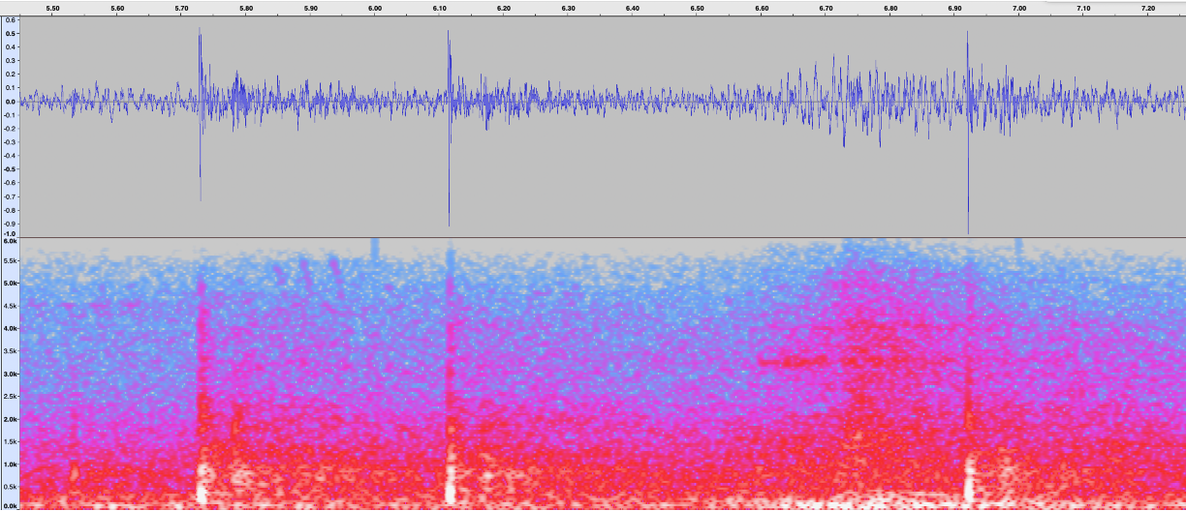The image size is (1186, 511).
Task: Click the 6.00 mark on the time ruler
Action: tap(375, 8)
